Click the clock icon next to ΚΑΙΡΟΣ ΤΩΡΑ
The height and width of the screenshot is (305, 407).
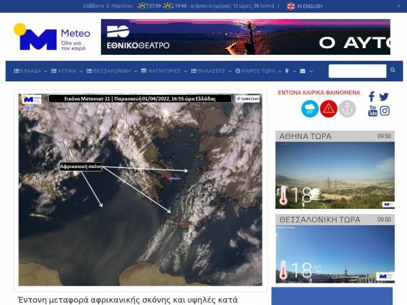pos(238,70)
